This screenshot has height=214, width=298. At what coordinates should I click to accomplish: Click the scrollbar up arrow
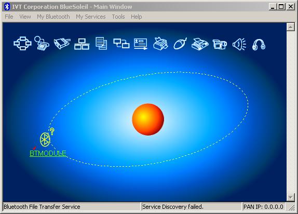coord(290,27)
